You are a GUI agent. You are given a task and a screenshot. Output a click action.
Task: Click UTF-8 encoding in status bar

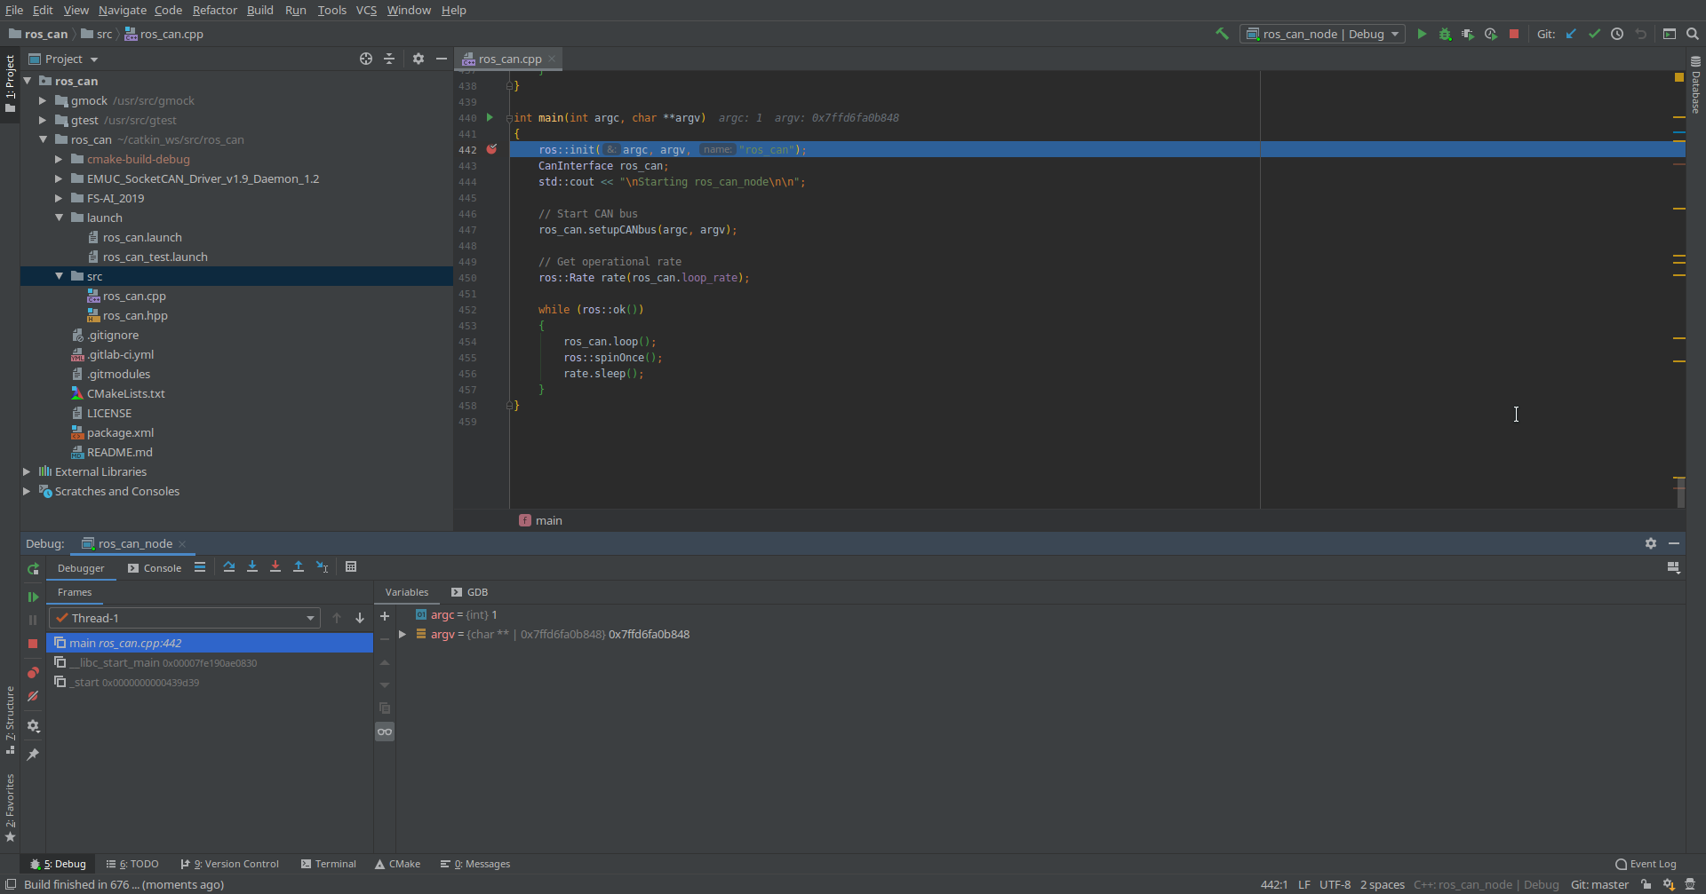pos(1335,884)
